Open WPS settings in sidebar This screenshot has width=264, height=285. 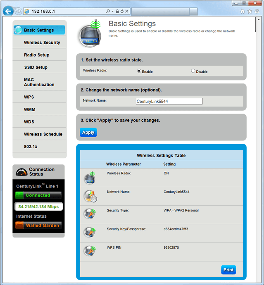[29, 97]
